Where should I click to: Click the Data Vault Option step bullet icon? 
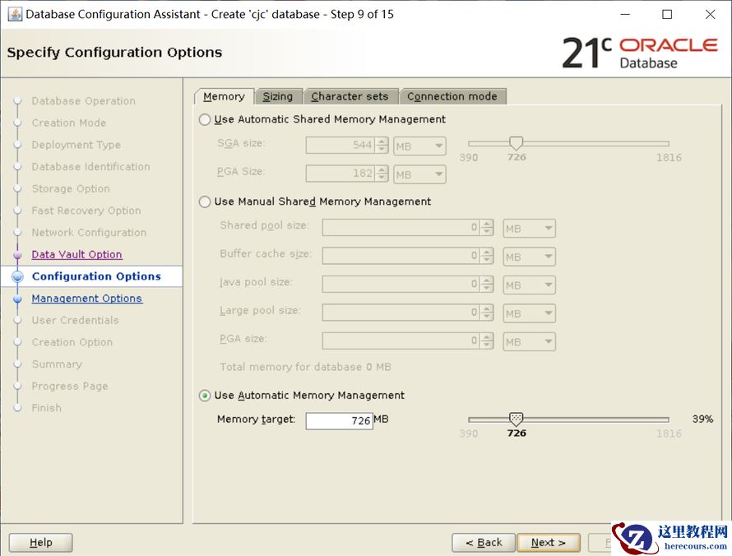pos(18,255)
